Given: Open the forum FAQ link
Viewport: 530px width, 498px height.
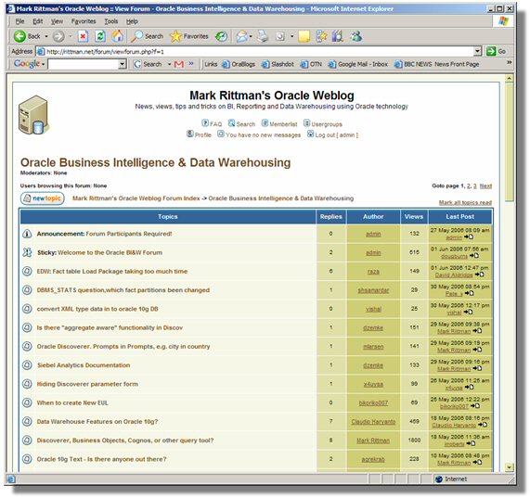Looking at the screenshot, I should tap(212, 123).
